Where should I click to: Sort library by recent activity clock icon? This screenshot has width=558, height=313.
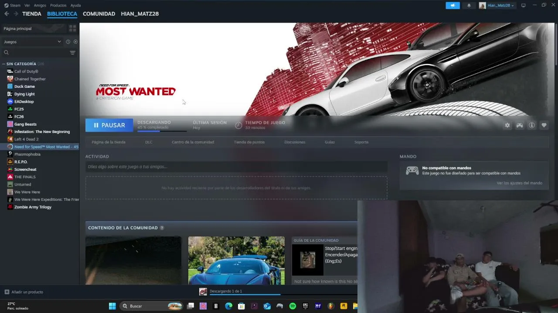click(x=68, y=42)
